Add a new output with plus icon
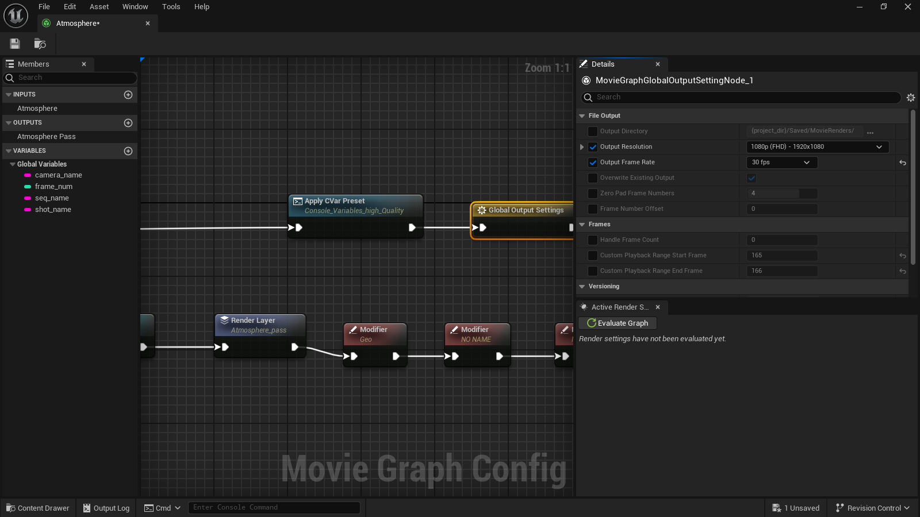Screen dimensions: 920x517 click(128, 123)
